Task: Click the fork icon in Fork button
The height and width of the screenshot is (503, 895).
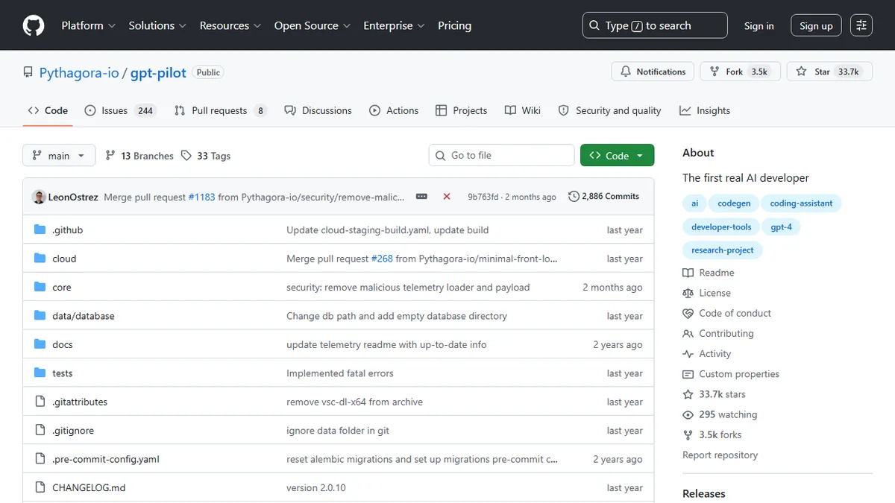Action: (715, 72)
